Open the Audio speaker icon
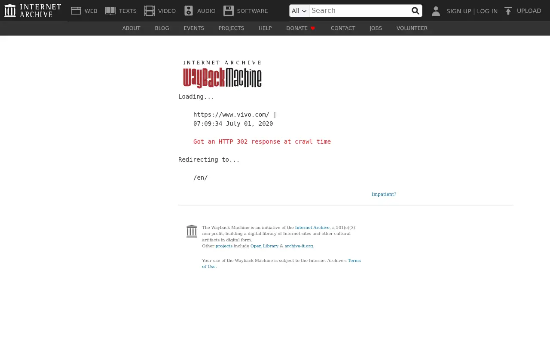Image resolution: width=550 pixels, height=343 pixels. tap(189, 11)
